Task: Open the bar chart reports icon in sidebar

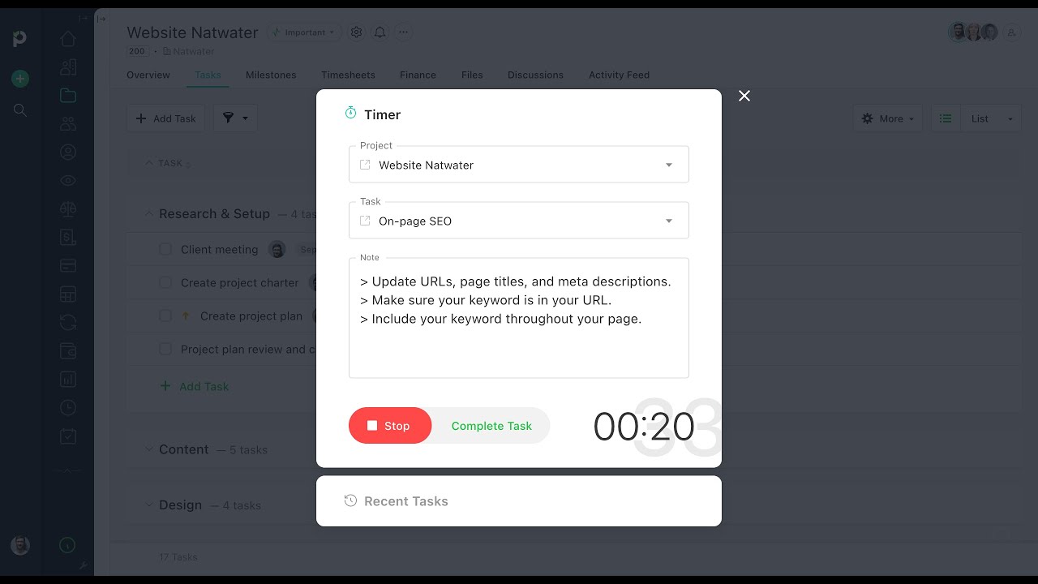Action: [68, 379]
